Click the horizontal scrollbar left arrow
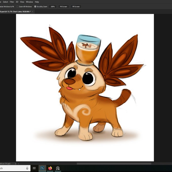172x172 pixels. [x=18, y=164]
